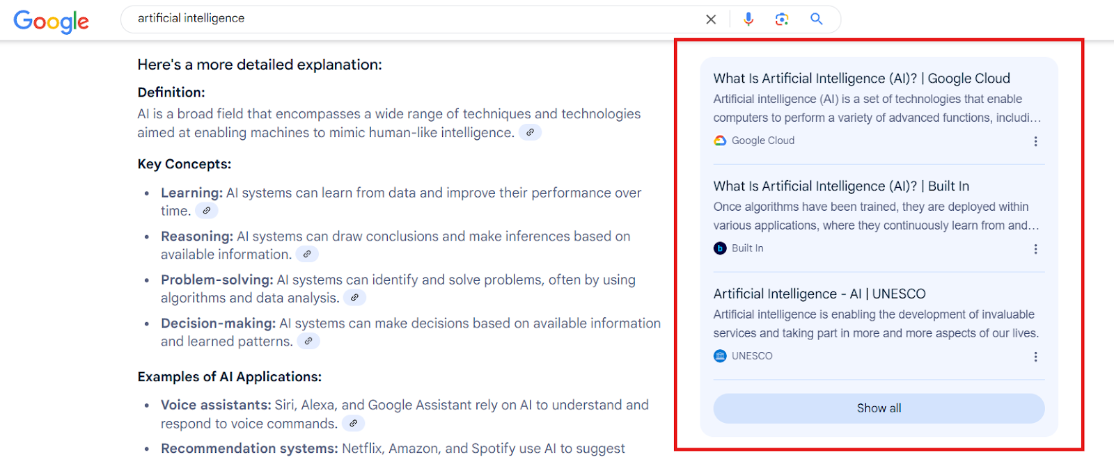This screenshot has height=457, width=1114.
Task: Click the heading 'Here's a more detailed explanation:'
Action: pos(260,65)
